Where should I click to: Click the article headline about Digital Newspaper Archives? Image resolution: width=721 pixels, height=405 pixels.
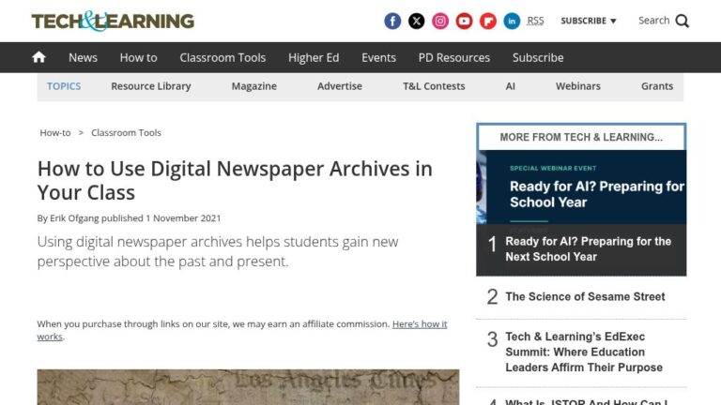coord(235,180)
